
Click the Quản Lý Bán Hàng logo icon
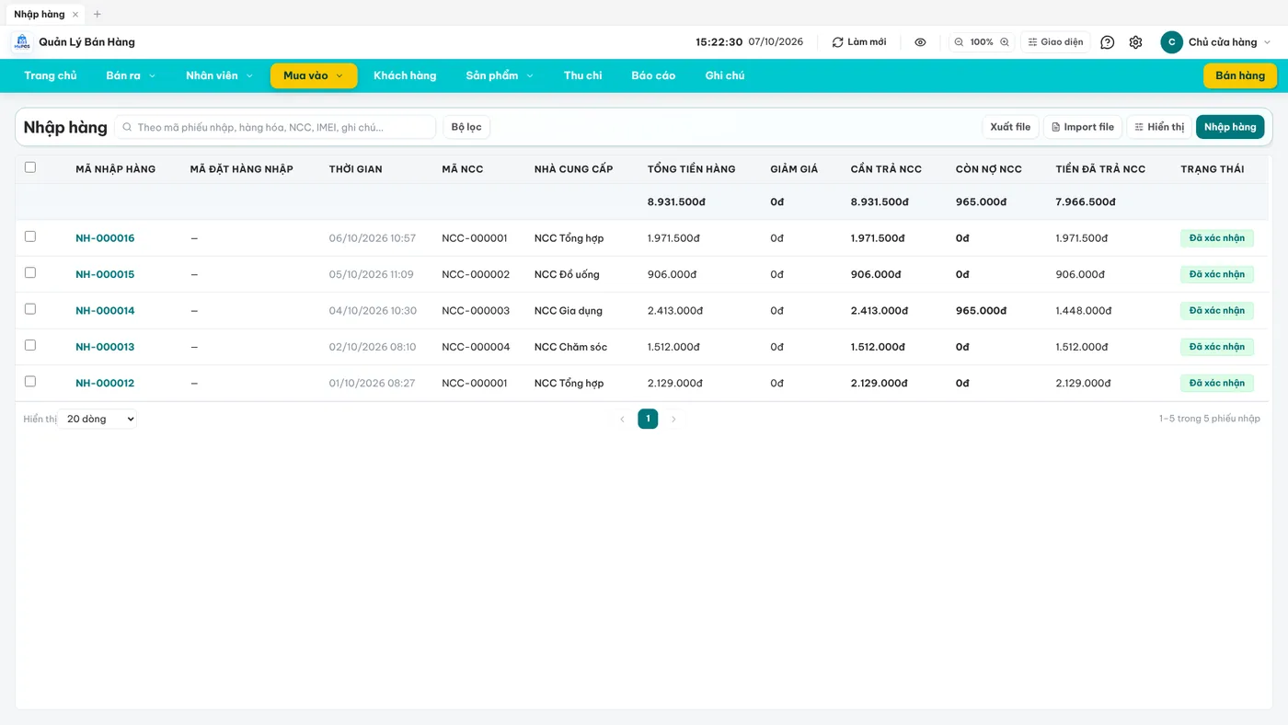tap(22, 42)
